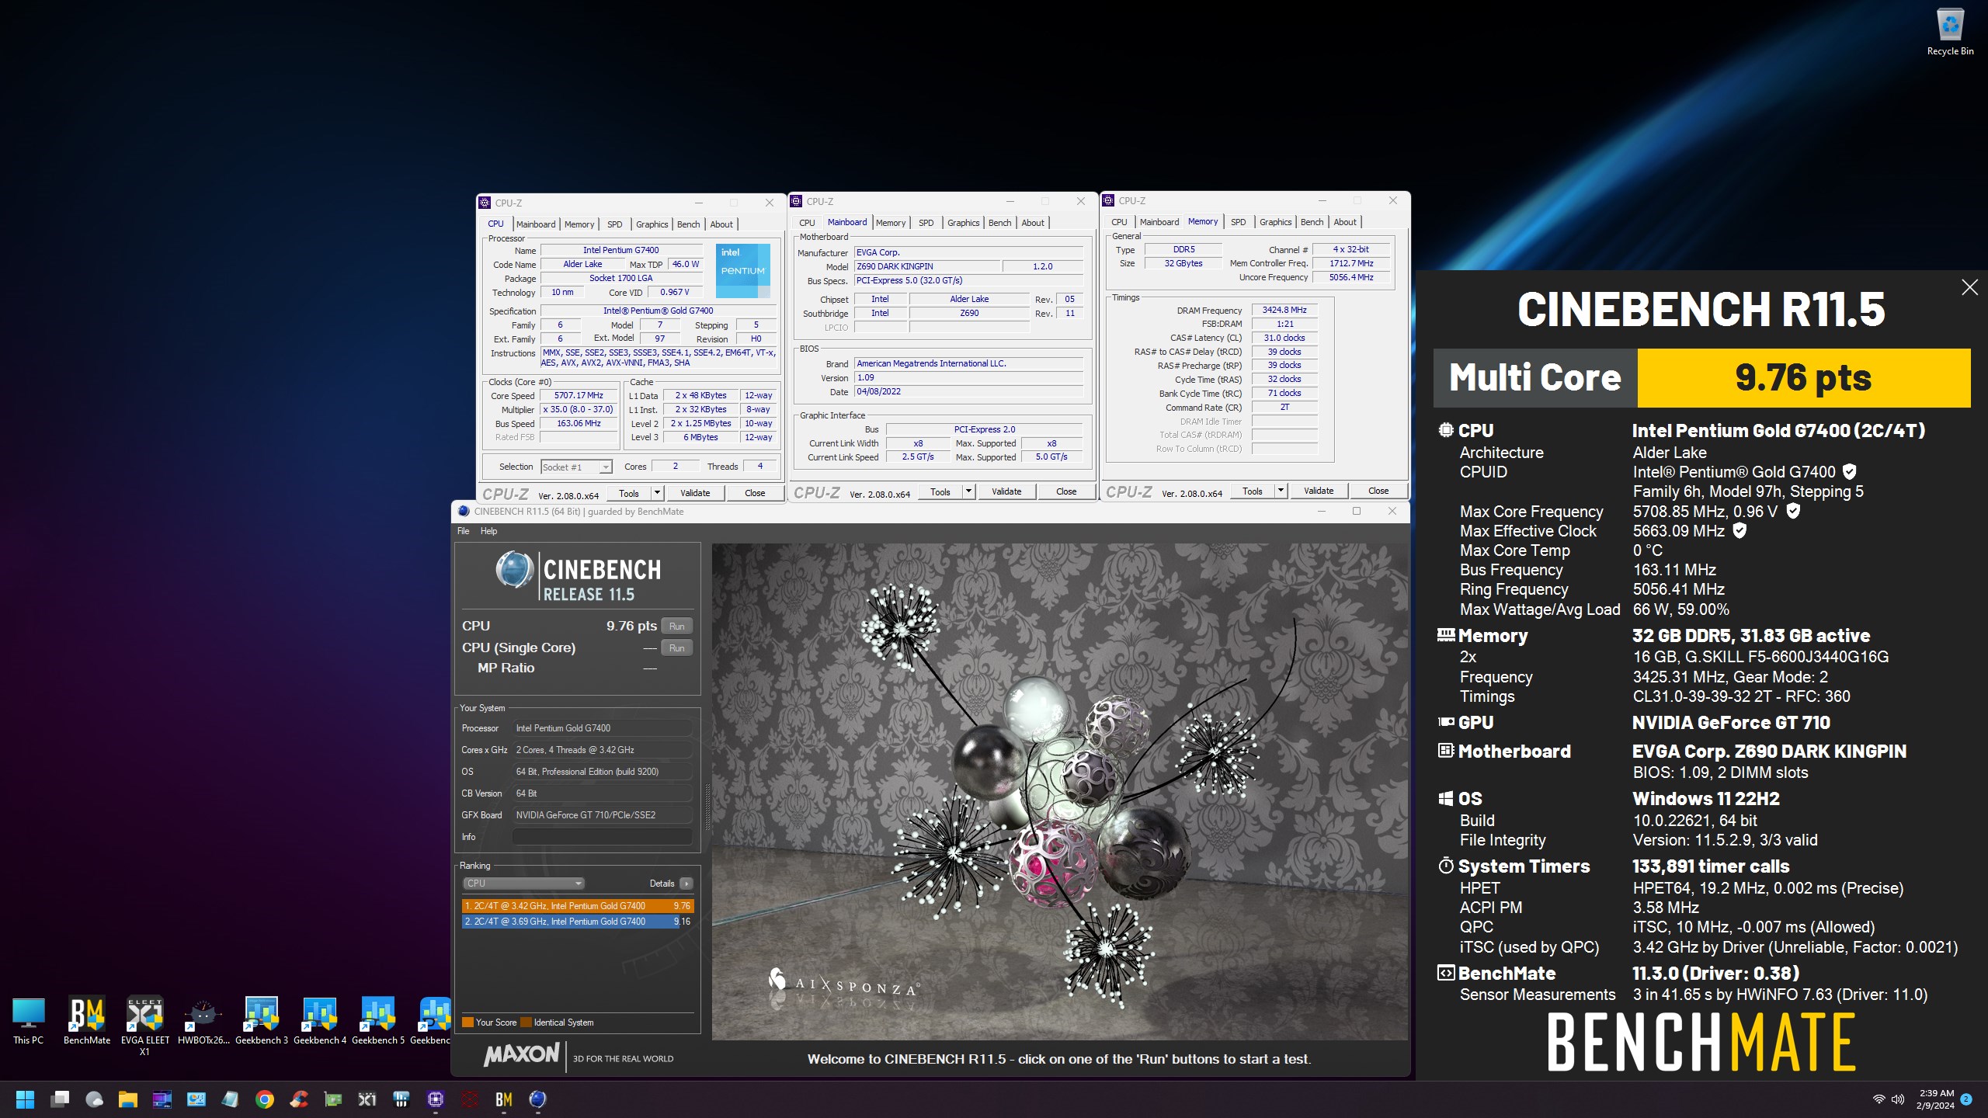Run the CPU (Single Core) test
Image resolution: width=1988 pixels, height=1118 pixels.
coord(676,648)
